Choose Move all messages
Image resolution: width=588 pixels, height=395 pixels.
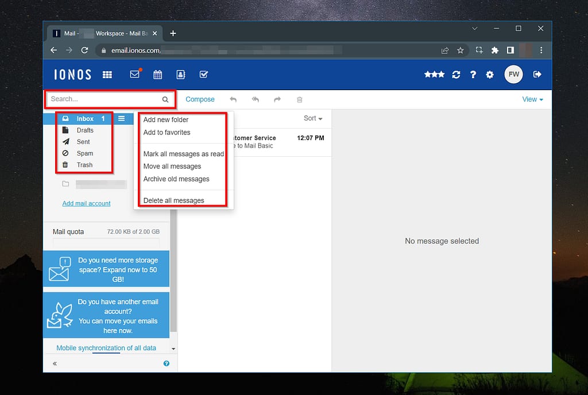pyautogui.click(x=172, y=166)
